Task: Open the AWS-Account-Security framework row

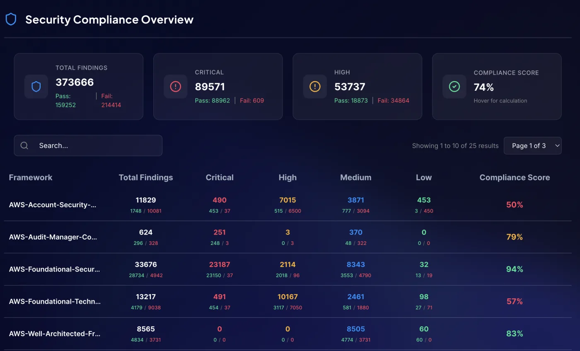Action: (x=288, y=205)
